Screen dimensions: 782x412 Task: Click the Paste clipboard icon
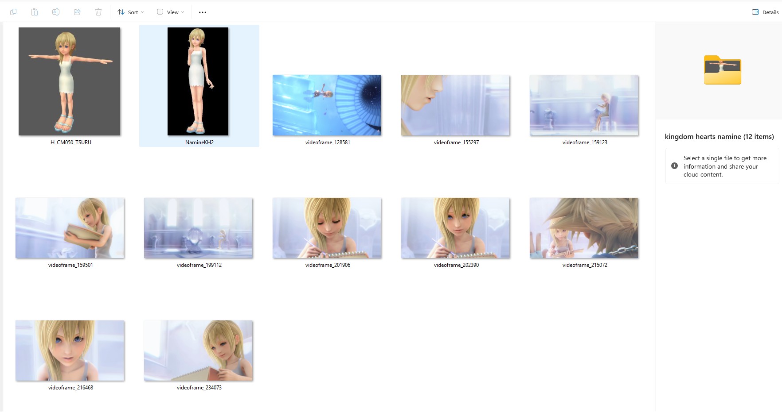click(35, 12)
